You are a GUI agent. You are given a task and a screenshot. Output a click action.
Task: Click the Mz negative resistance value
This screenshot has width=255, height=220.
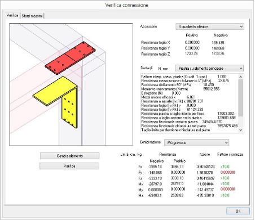click(155, 195)
